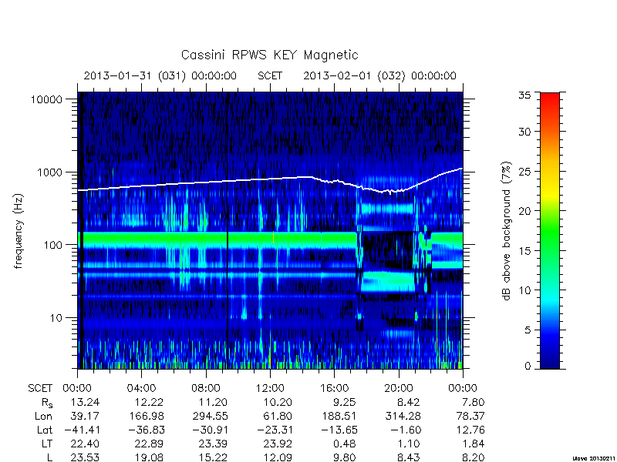
Task: Click the red top of the colorbar
Action: tap(550, 97)
